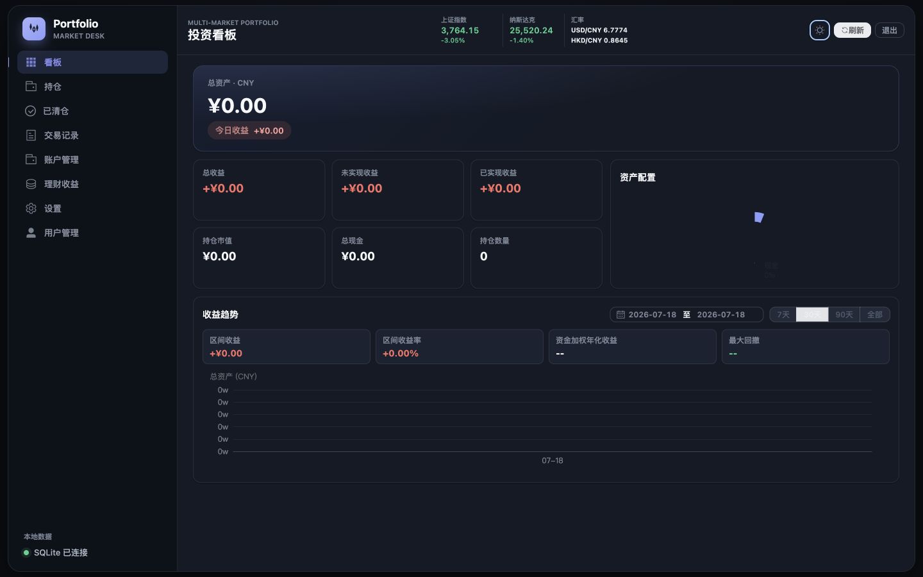Viewport: 923px width, 577px height.
Task: Select the highlighted 30天 range option
Action: (x=812, y=314)
